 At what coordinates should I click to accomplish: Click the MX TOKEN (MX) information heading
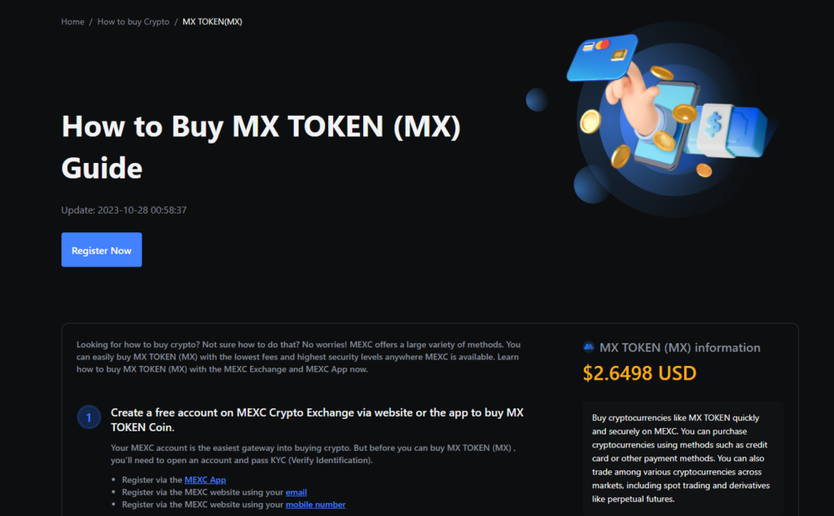[x=680, y=348]
